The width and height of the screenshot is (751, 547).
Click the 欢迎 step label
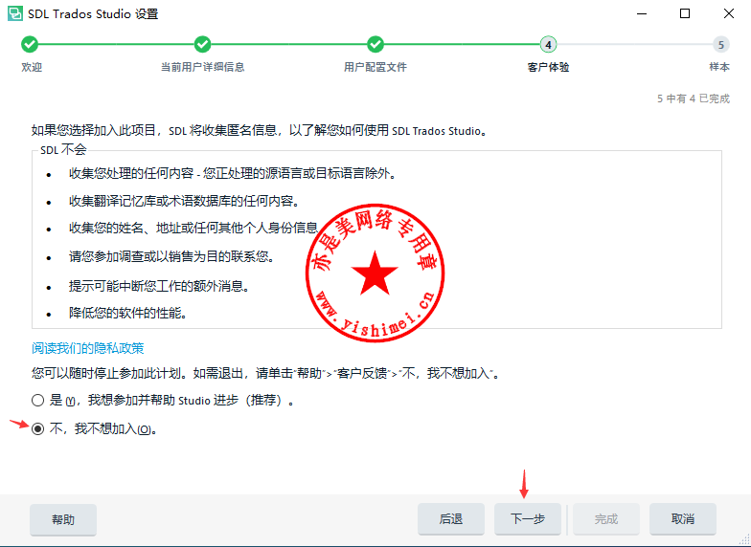coord(32,67)
